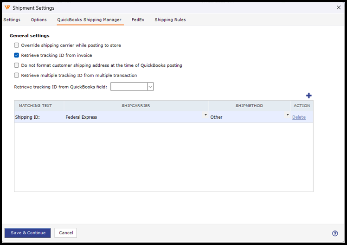Image resolution: width=347 pixels, height=245 pixels.
Task: Enable Override shipping carrier while posting
Action: [x=17, y=45]
